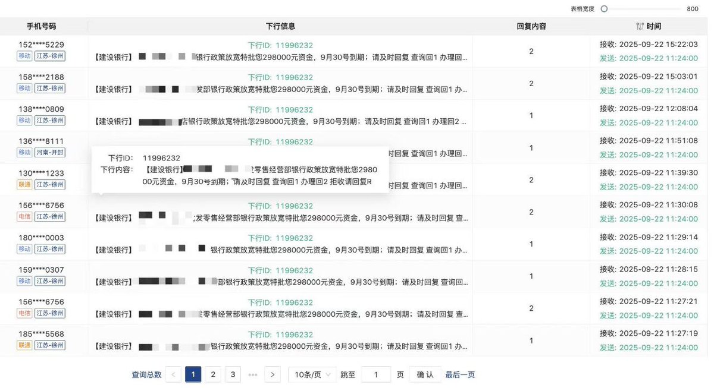Click the 跳至 page number input field

tap(376, 374)
